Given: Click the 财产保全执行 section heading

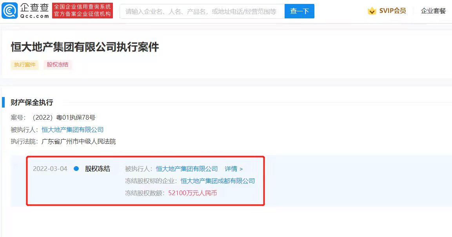Looking at the screenshot, I should point(32,102).
